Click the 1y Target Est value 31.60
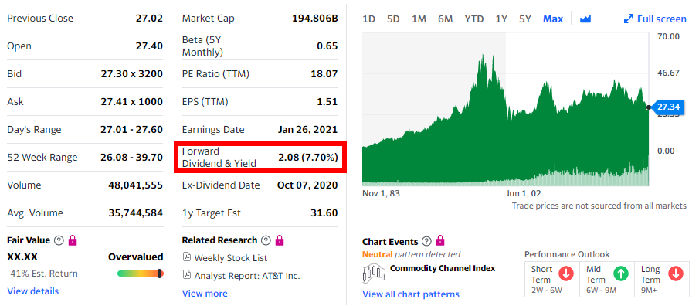This screenshot has width=699, height=306. pos(324,213)
